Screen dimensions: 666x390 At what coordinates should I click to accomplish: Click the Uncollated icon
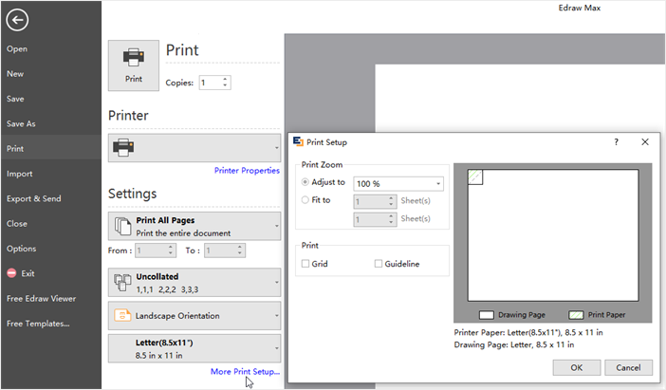pyautogui.click(x=122, y=283)
